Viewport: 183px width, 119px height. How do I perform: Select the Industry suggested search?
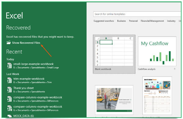pyautogui.click(x=171, y=21)
